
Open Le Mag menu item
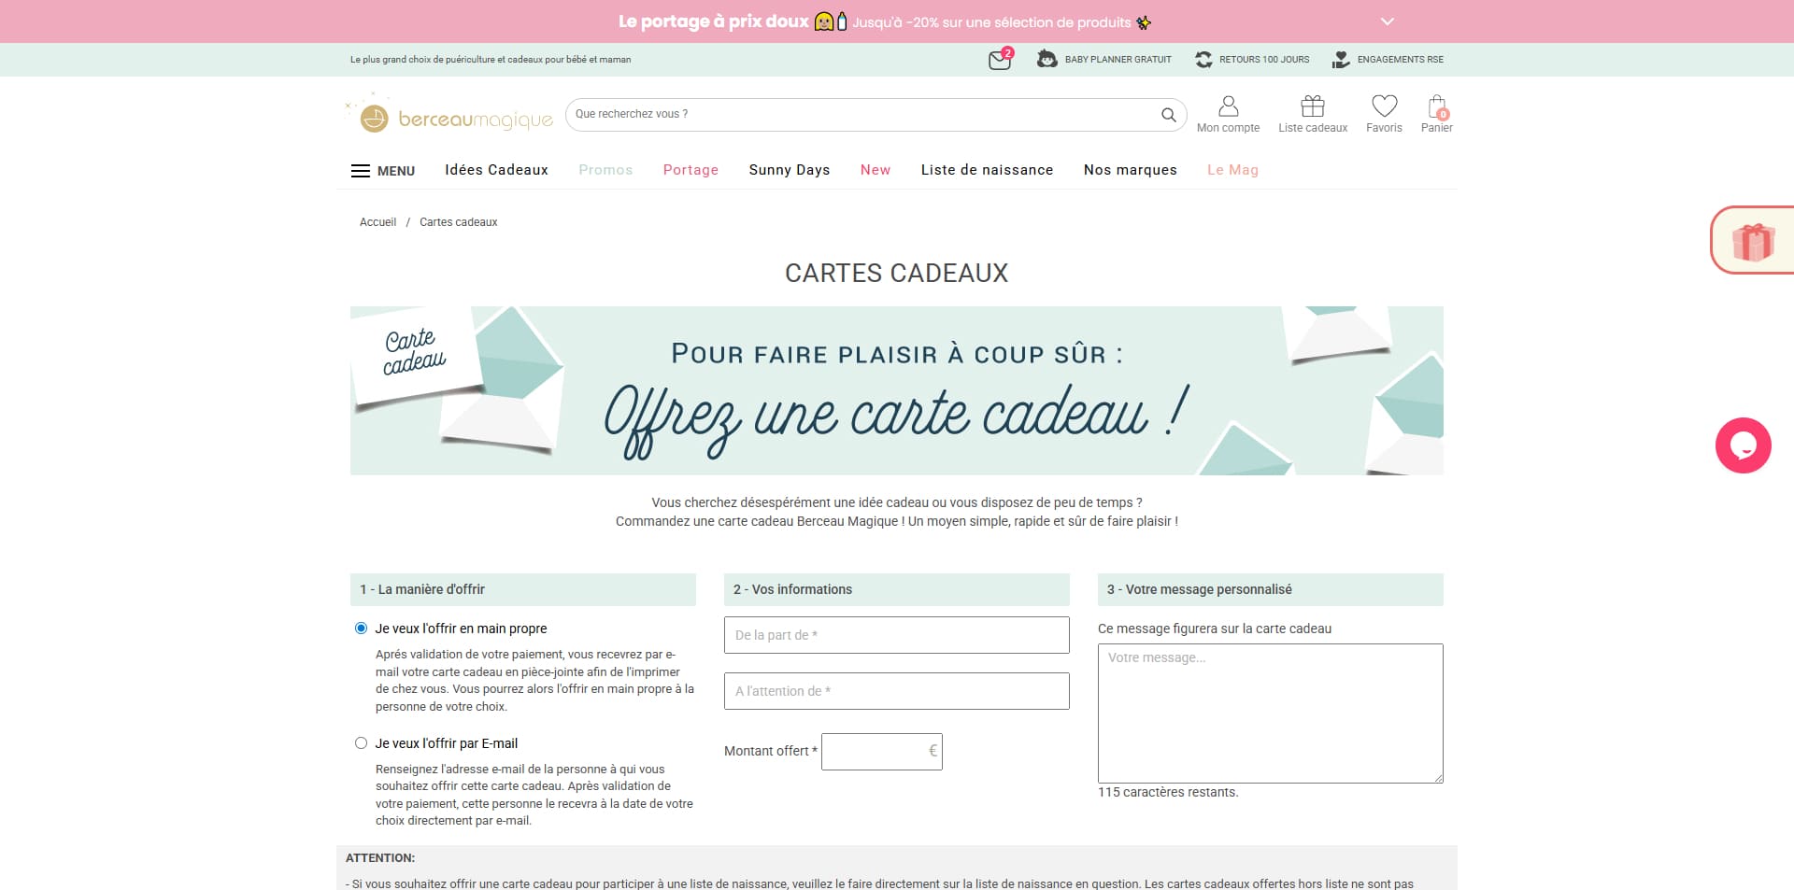[1232, 170]
